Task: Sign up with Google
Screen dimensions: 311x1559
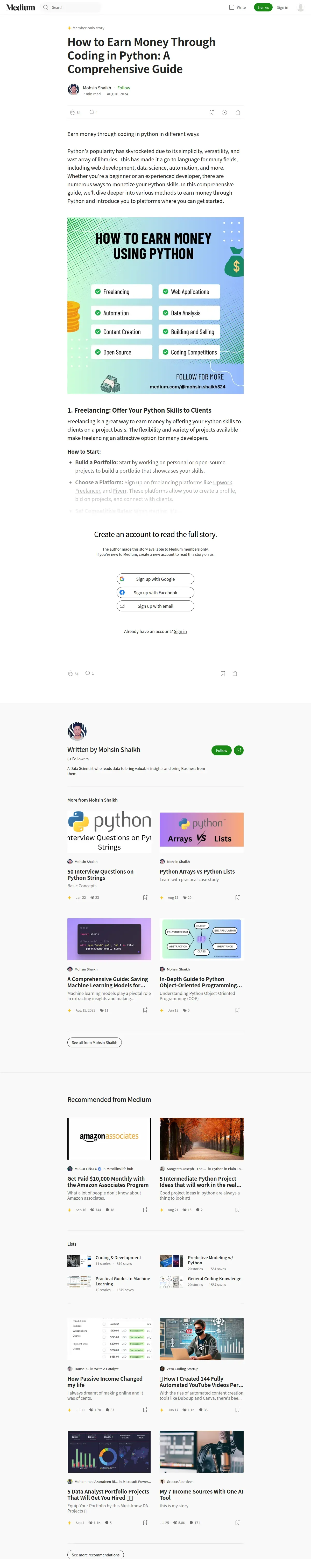Action: pos(155,579)
